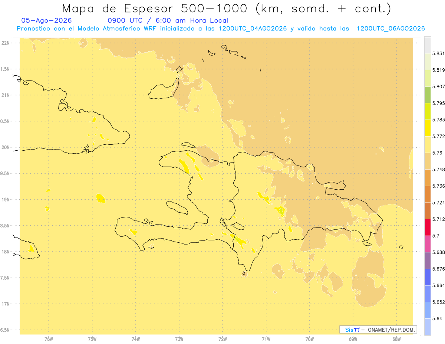Click the latitude label 1.5N
This screenshot has width=445, height=344.
click(x=5, y=69)
